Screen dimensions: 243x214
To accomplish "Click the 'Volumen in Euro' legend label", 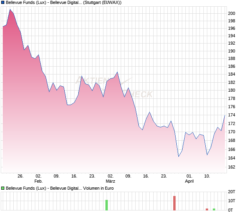I will (x=98, y=188).
